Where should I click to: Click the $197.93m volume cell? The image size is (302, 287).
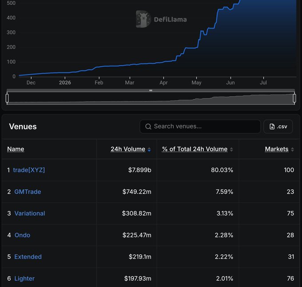pos(138,279)
